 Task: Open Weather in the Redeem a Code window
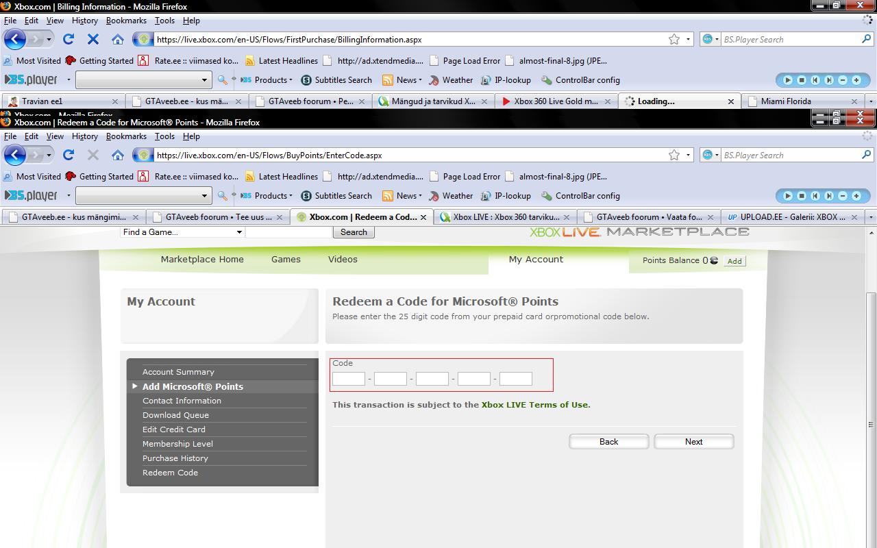pyautogui.click(x=451, y=196)
